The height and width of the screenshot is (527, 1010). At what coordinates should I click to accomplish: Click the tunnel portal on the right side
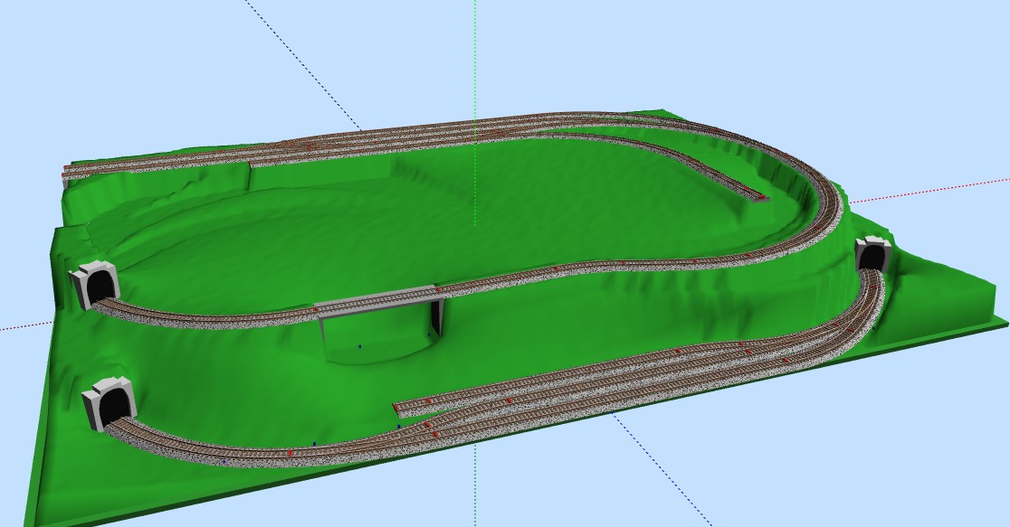[872, 255]
